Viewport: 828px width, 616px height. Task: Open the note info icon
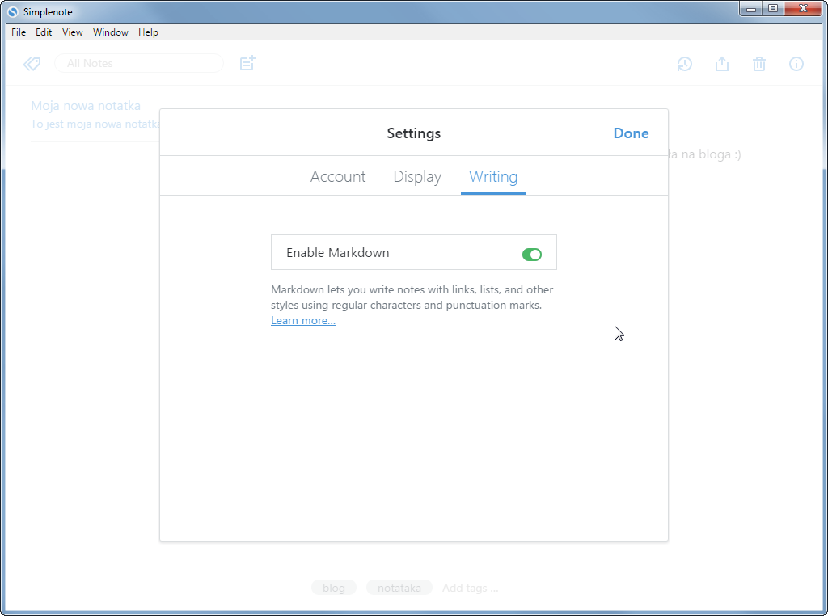pyautogui.click(x=796, y=64)
